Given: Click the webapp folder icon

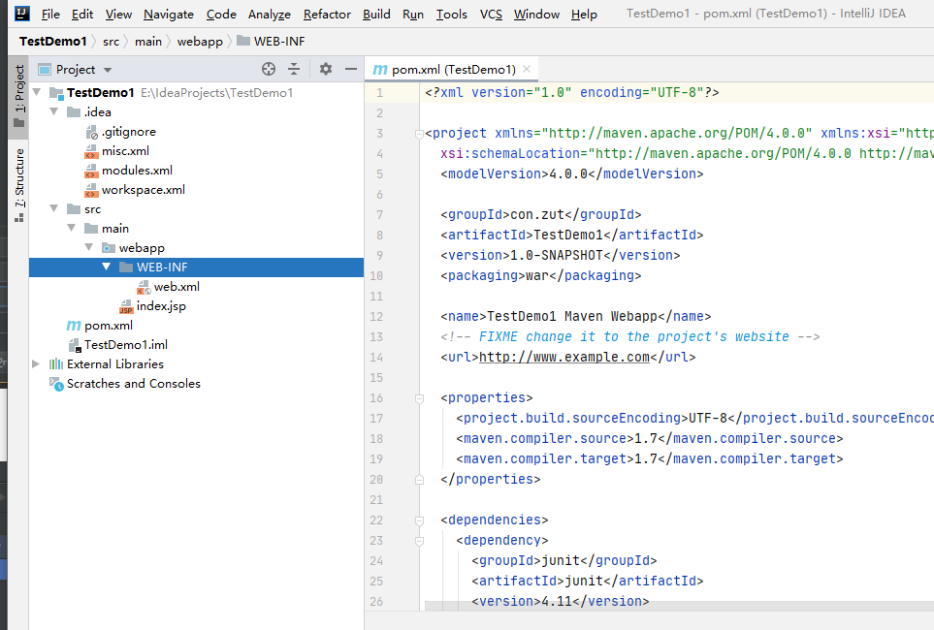Looking at the screenshot, I should (x=109, y=248).
